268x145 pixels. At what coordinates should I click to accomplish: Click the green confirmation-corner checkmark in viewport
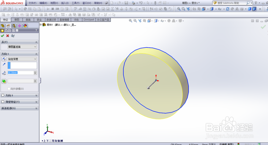[x=263, y=27]
